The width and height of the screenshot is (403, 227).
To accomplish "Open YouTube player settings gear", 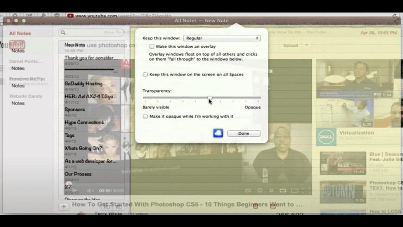I will (x=259, y=190).
